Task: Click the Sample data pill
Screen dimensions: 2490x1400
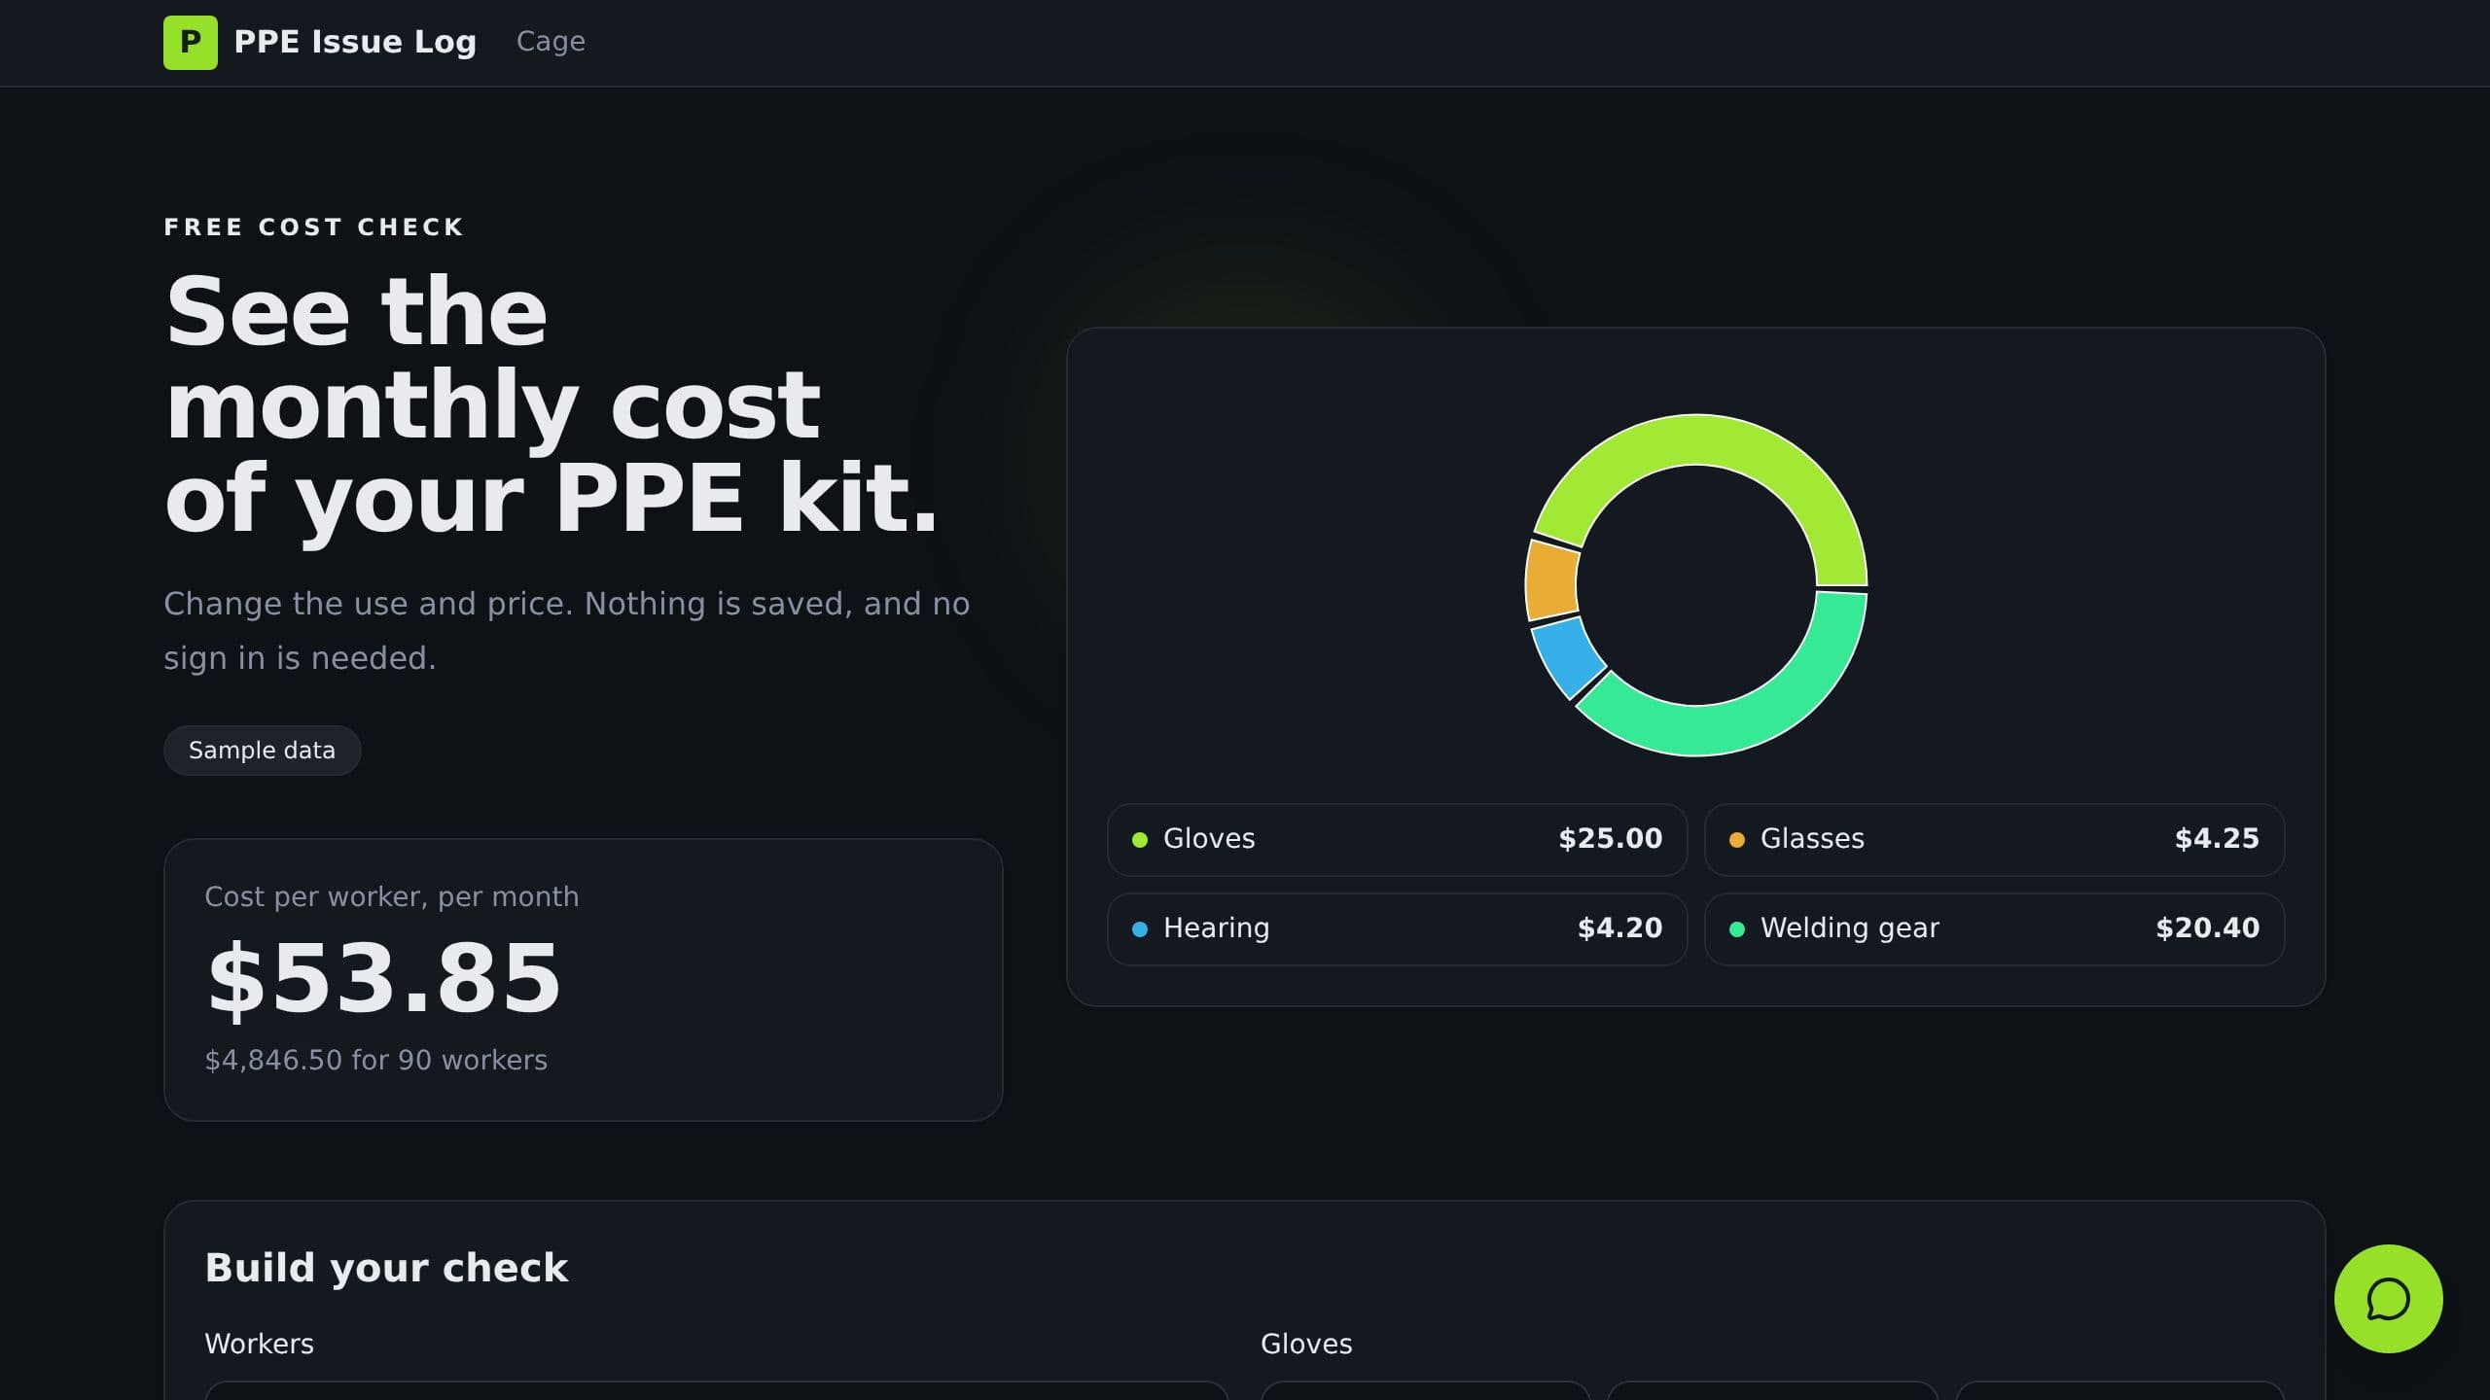Action: coord(262,751)
